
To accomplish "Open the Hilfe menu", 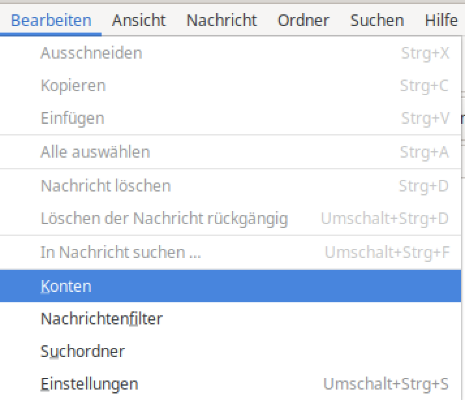I will coord(441,20).
